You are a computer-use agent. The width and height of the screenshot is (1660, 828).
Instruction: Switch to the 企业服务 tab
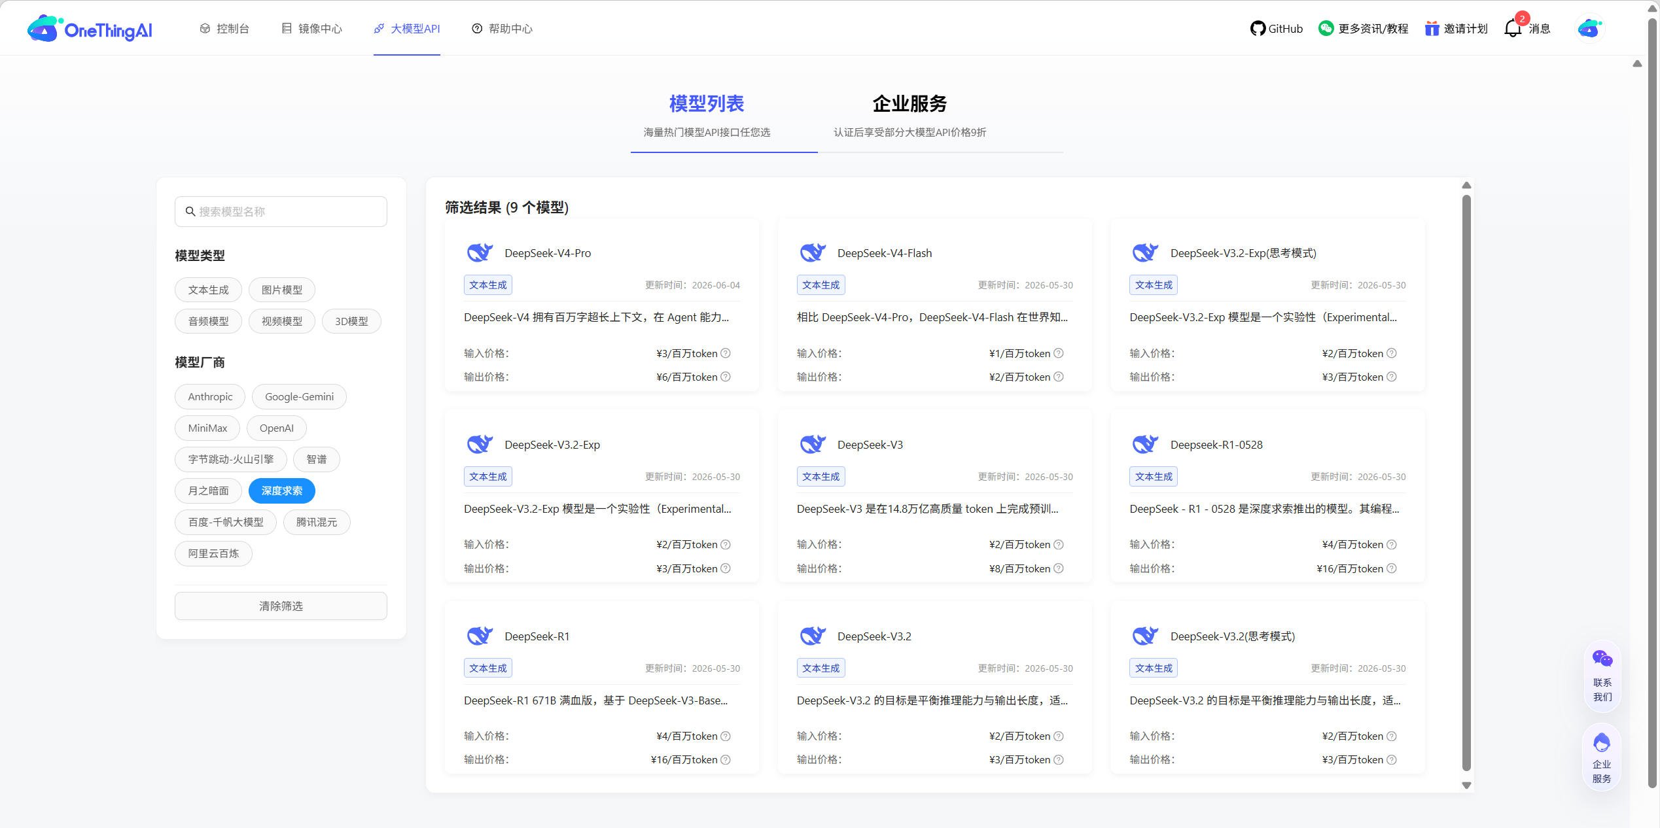coord(909,115)
